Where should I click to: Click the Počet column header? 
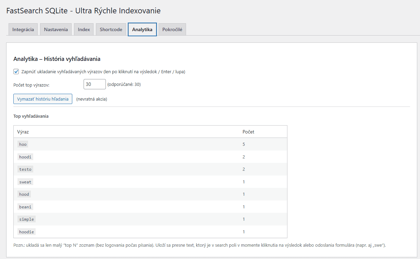tap(248, 131)
